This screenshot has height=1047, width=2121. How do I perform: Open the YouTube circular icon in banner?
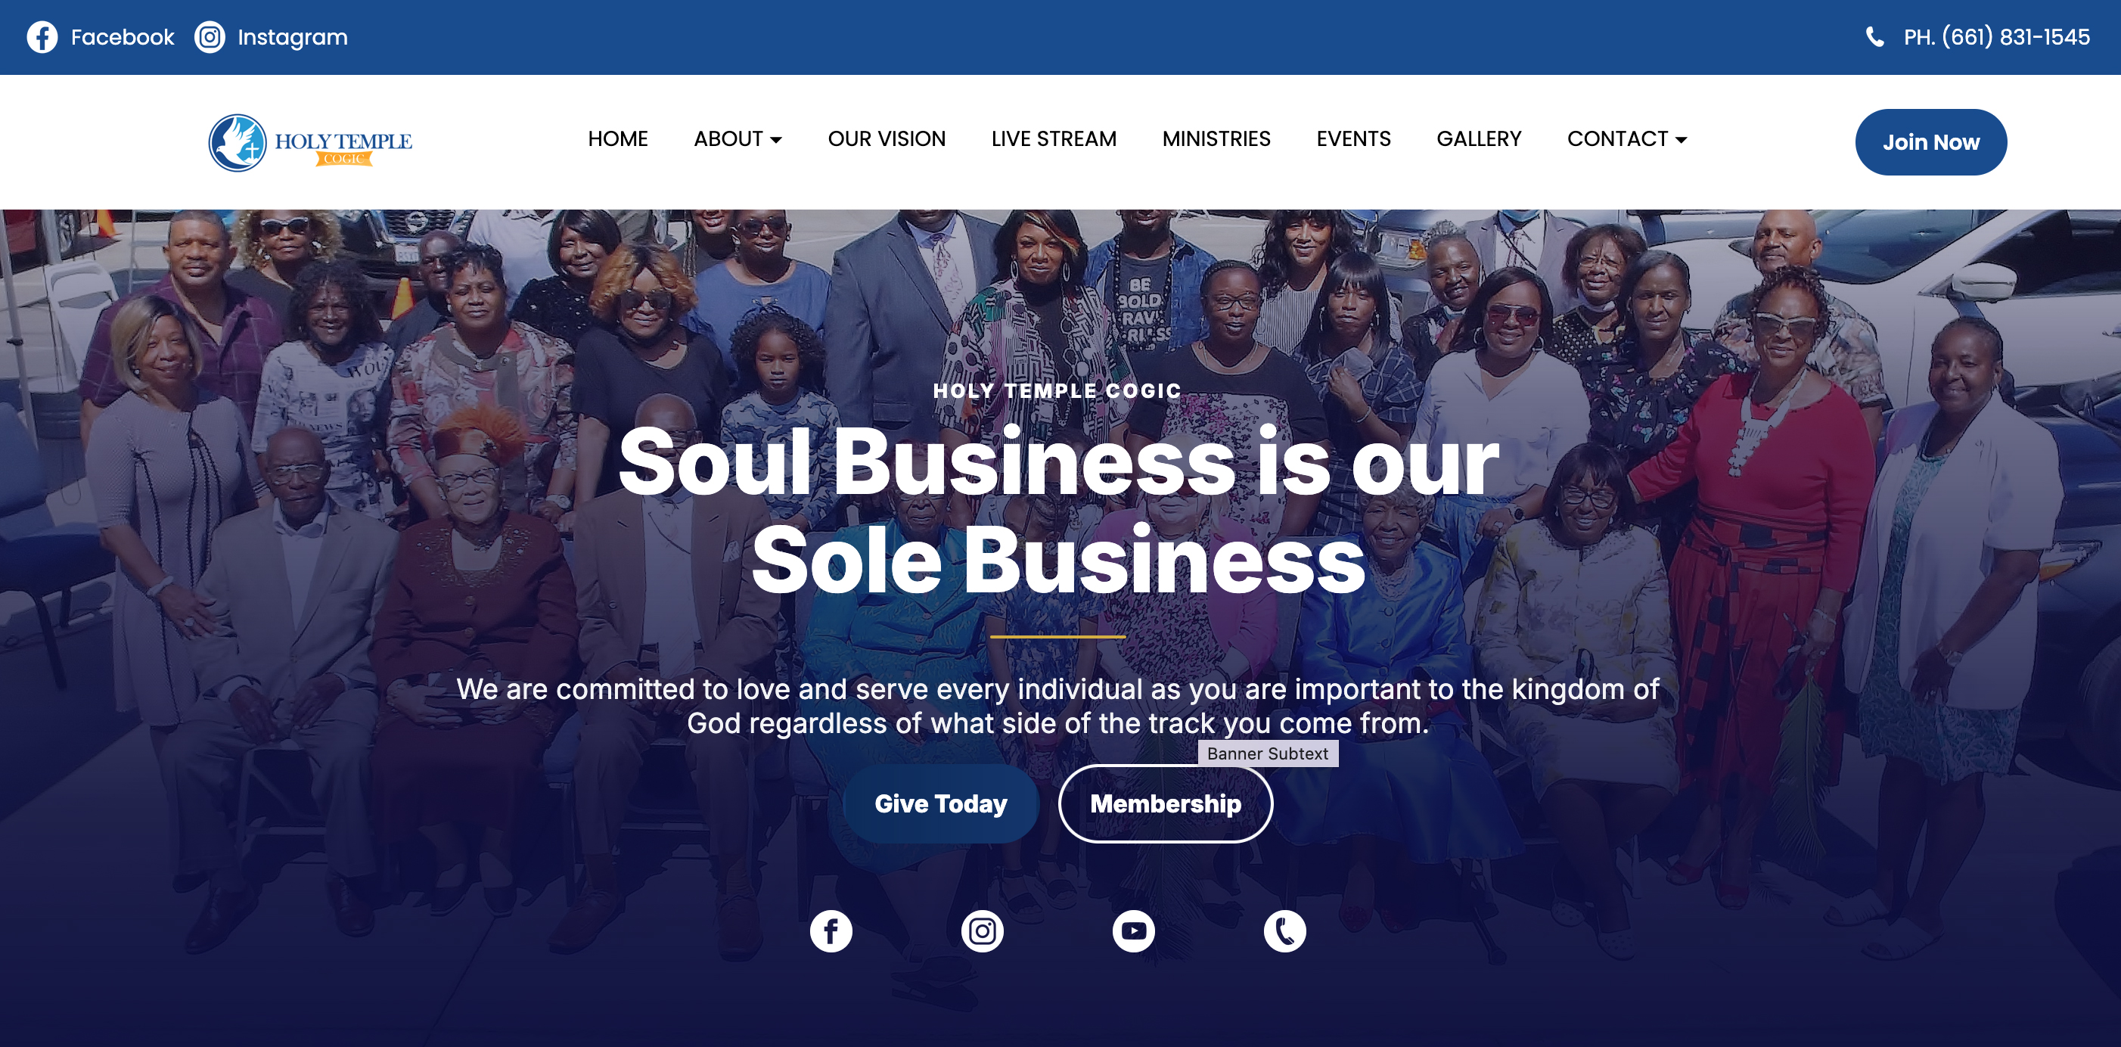[x=1134, y=930]
